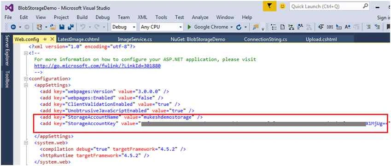This screenshot has width=391, height=166.
Task: Click the Navigate Backward arrow icon
Action: point(13,27)
